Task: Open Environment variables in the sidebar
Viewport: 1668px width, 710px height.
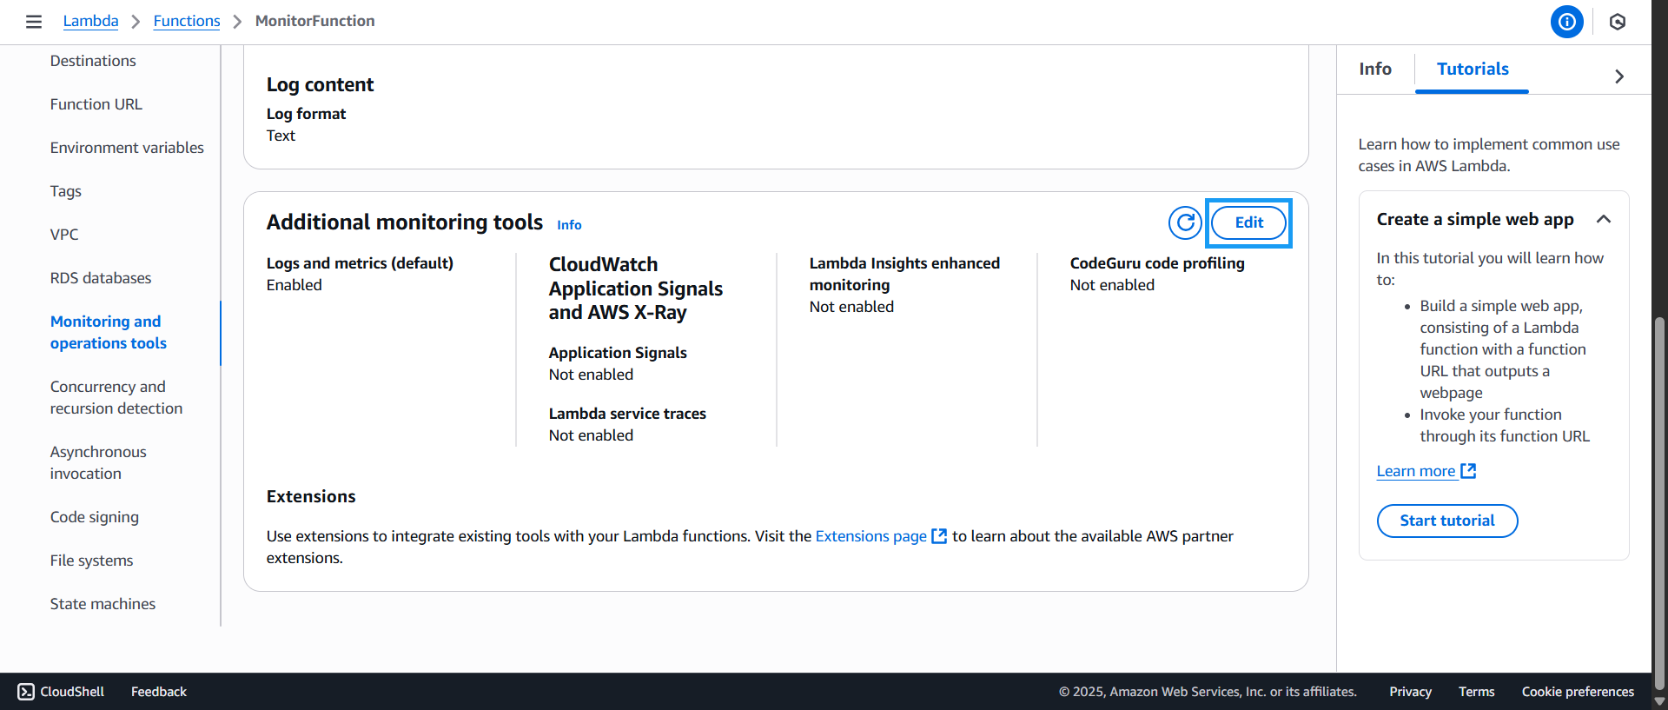Action: (x=127, y=148)
